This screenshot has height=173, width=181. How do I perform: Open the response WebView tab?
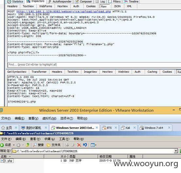123,72
